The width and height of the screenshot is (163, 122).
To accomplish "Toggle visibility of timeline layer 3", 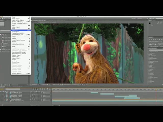I will (x=6, y=95).
